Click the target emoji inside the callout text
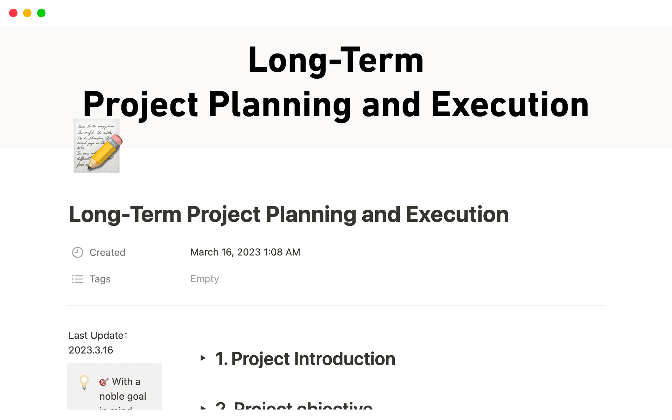The width and height of the screenshot is (672, 420). (x=104, y=382)
